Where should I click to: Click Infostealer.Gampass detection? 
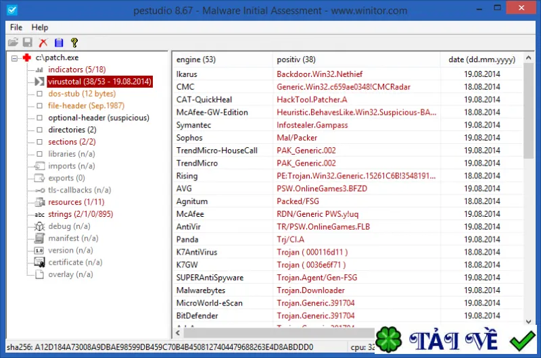tap(312, 125)
